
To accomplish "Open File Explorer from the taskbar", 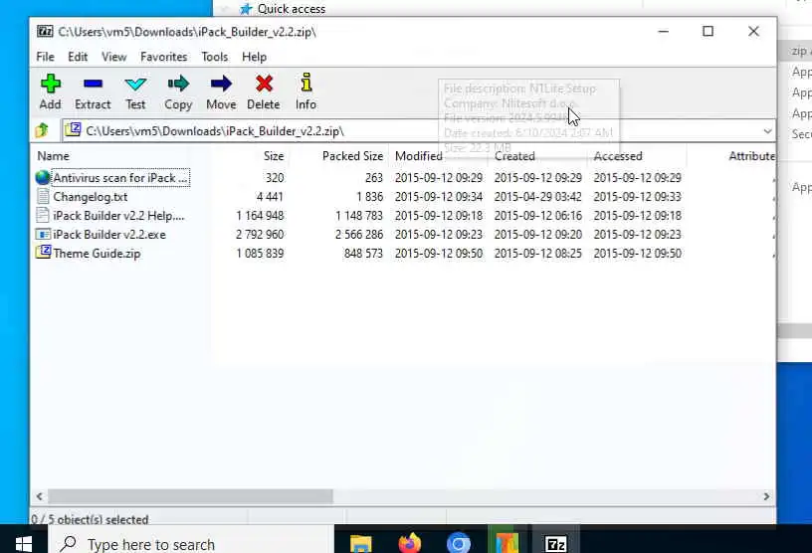I will pos(361,544).
